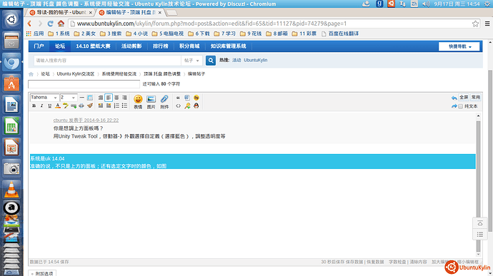Open the 积分商城 nav item
Image resolution: width=493 pixels, height=276 pixels.
click(189, 46)
